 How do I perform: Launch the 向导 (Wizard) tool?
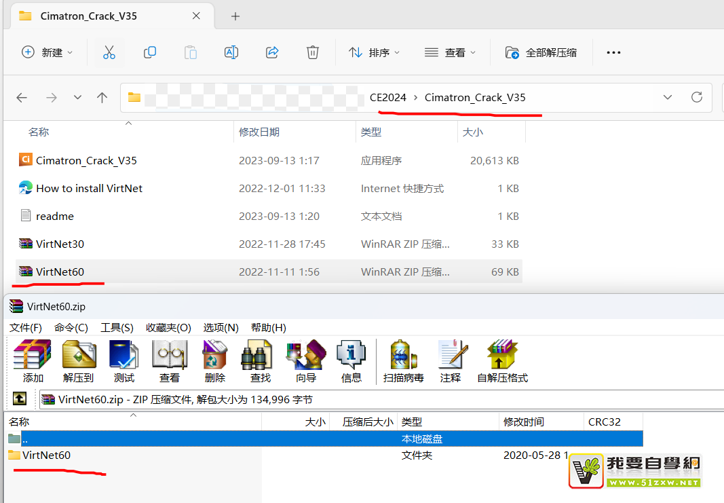(x=306, y=361)
